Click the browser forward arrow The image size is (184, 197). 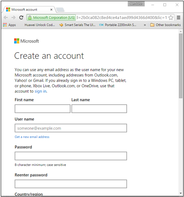(x=13, y=17)
